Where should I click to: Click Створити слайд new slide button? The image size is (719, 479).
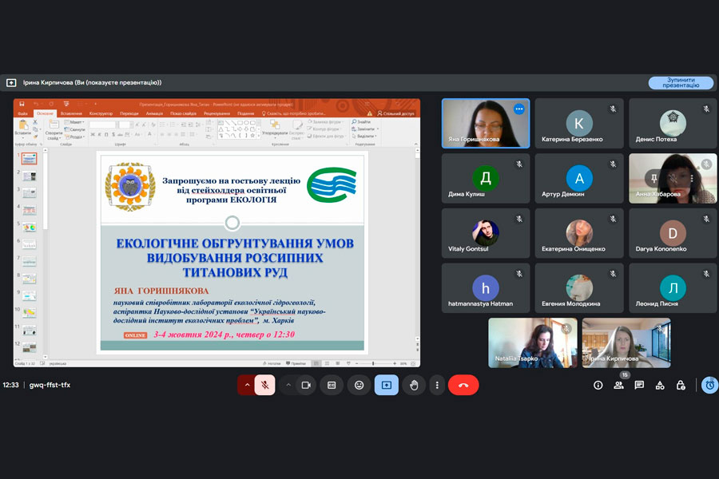[x=54, y=130]
